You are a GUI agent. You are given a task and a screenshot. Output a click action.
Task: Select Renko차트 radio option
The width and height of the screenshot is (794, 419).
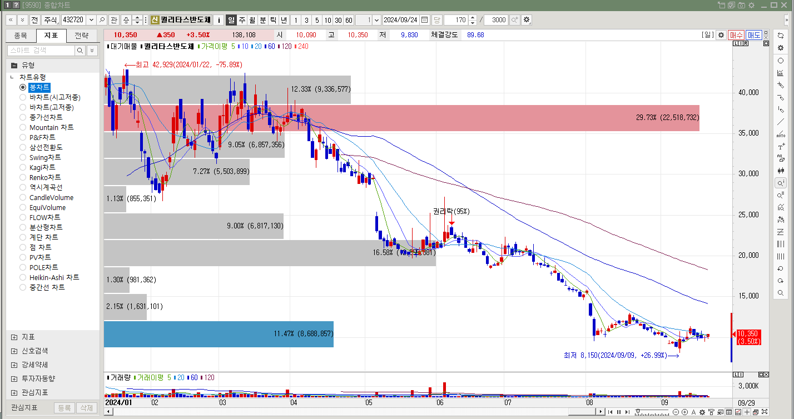click(23, 177)
